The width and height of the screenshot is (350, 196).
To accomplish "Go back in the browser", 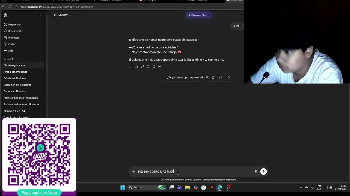I will coord(4,7).
